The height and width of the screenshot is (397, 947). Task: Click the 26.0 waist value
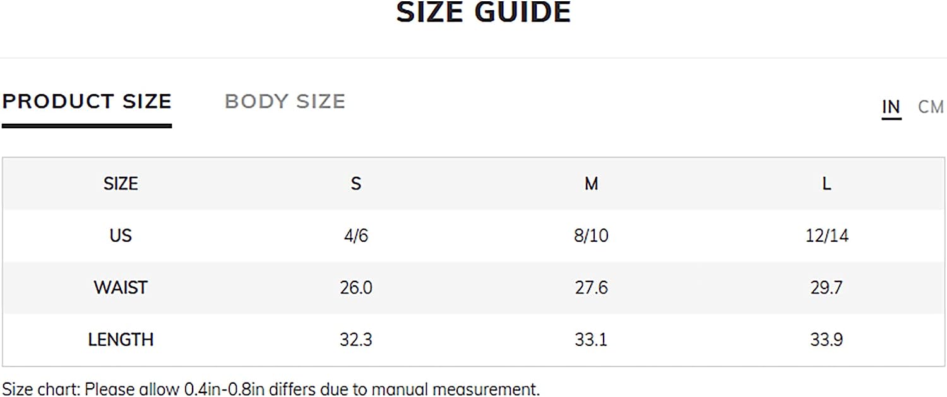(356, 288)
